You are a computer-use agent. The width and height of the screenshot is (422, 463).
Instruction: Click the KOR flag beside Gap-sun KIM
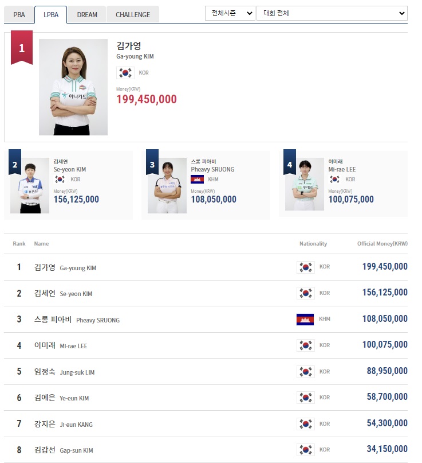(x=307, y=450)
